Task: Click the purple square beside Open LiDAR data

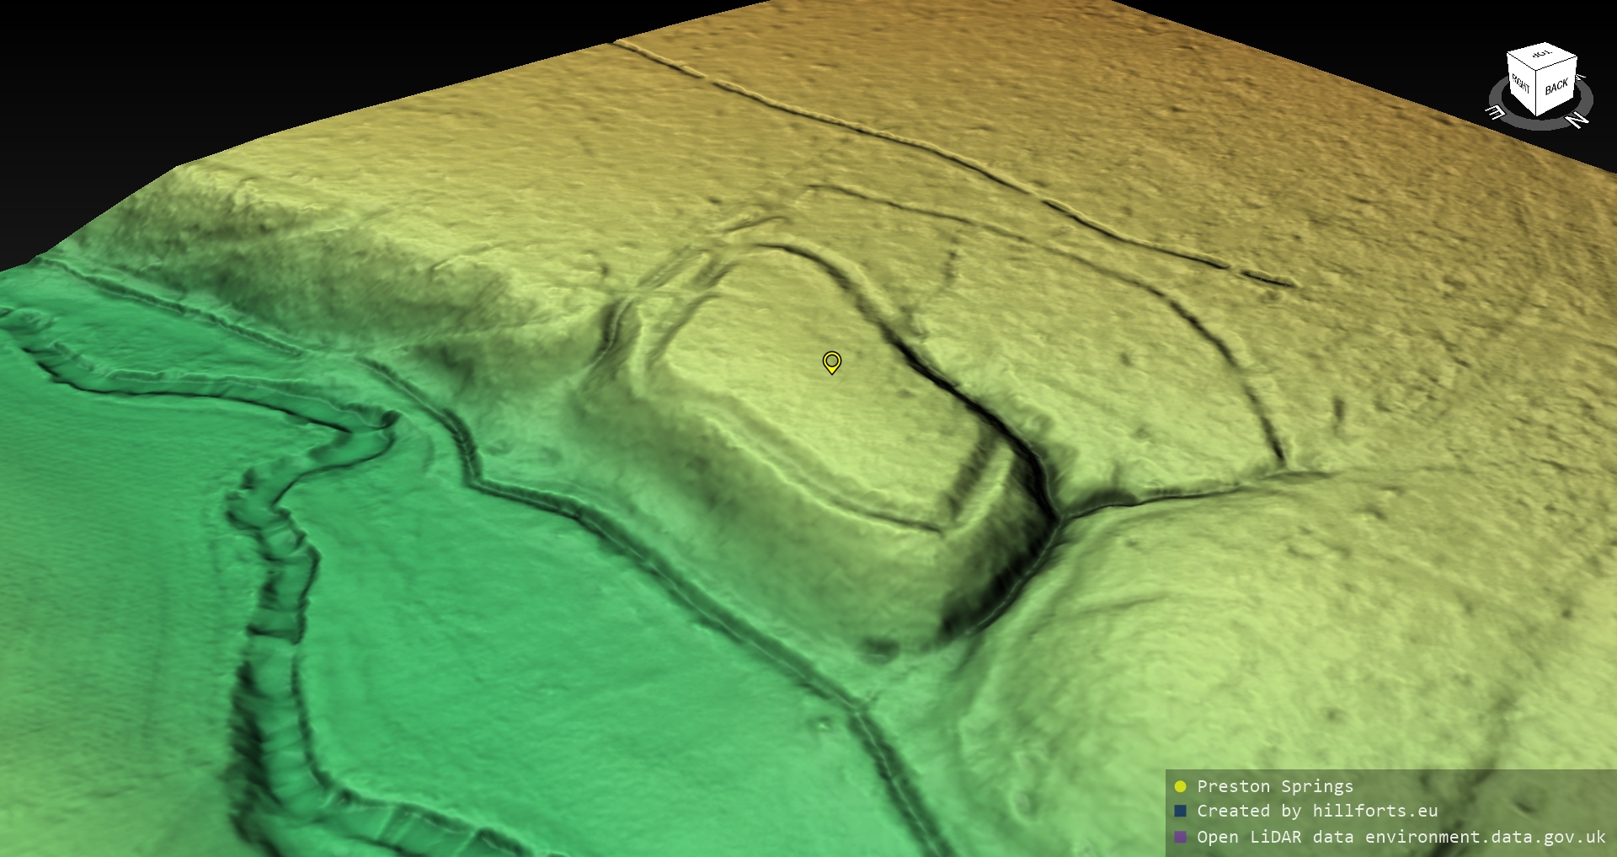Action: [x=1180, y=837]
